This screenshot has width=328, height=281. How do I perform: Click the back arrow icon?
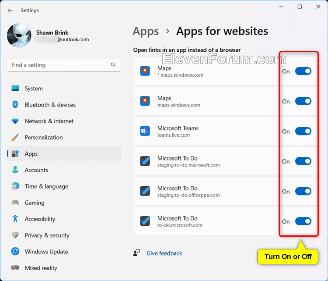(x=10, y=11)
